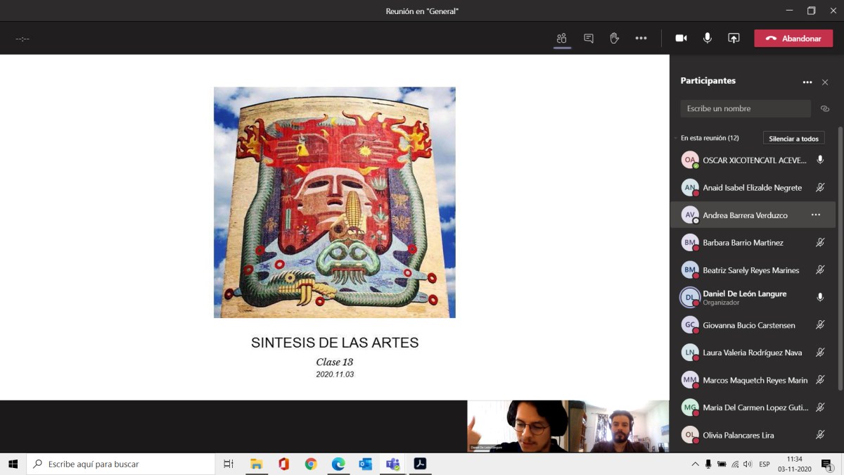Collapse the 'En esta reunión (12)' section
The width and height of the screenshot is (844, 475).
point(676,139)
